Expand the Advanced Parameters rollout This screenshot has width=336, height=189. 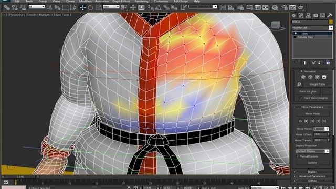[312, 176]
